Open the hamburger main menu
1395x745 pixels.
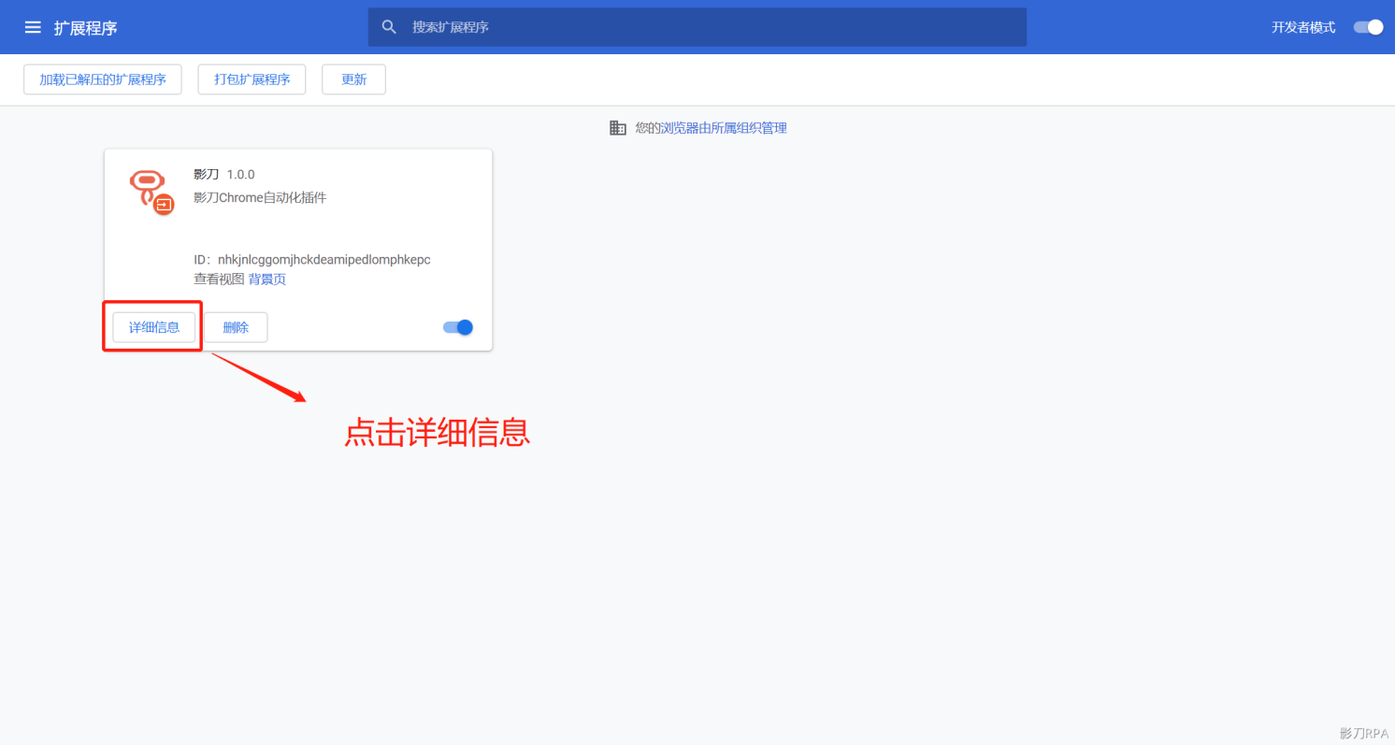click(x=33, y=27)
